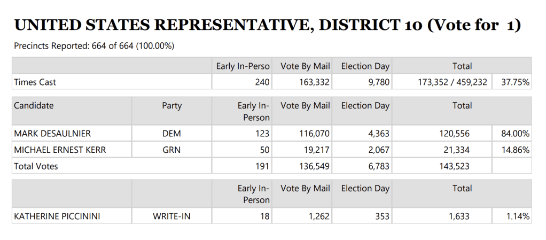
Task: Click the District 10 Representative contest heading
Action: pyautogui.click(x=267, y=25)
